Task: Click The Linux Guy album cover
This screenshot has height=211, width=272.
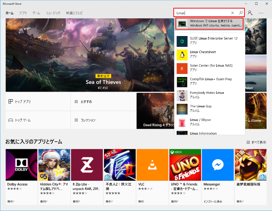Action: tap(182, 109)
